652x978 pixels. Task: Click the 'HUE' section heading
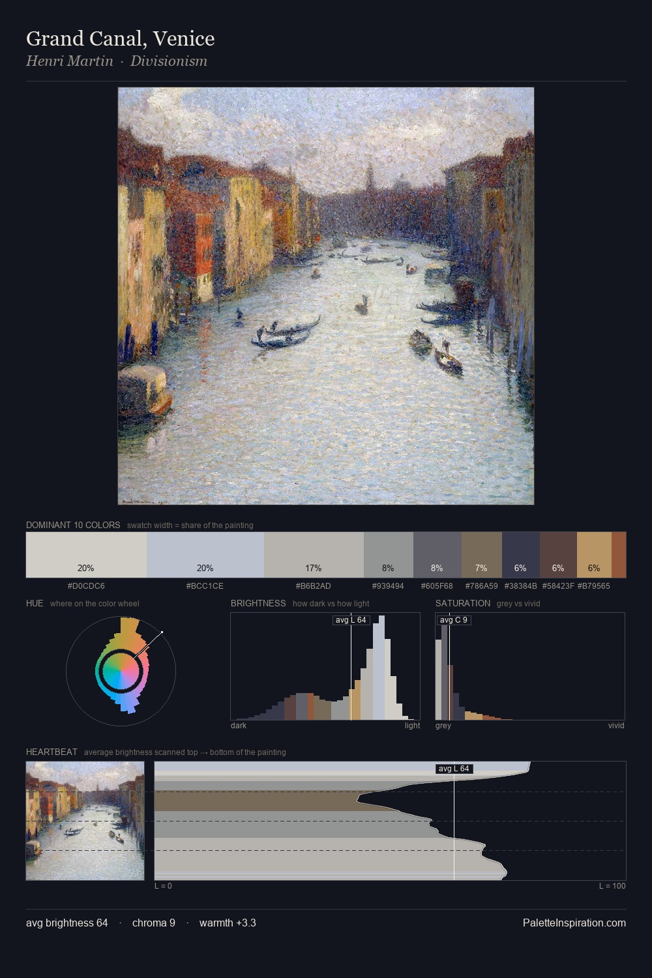click(35, 603)
